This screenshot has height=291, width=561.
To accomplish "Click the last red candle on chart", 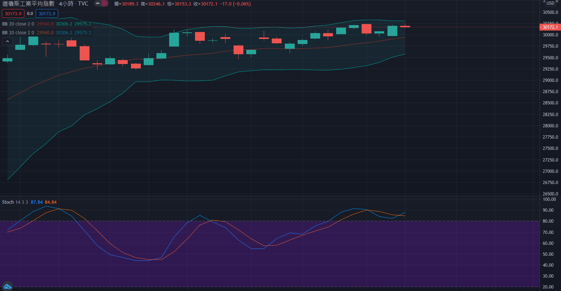I will pyautogui.click(x=405, y=26).
